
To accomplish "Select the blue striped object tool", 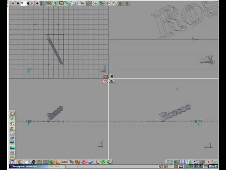I will click(90, 162).
